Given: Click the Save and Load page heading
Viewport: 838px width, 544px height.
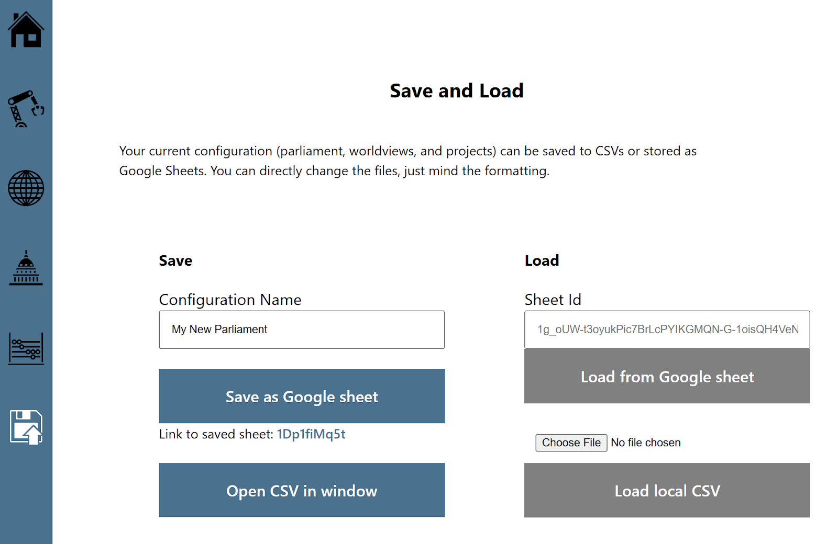Looking at the screenshot, I should click(x=456, y=91).
